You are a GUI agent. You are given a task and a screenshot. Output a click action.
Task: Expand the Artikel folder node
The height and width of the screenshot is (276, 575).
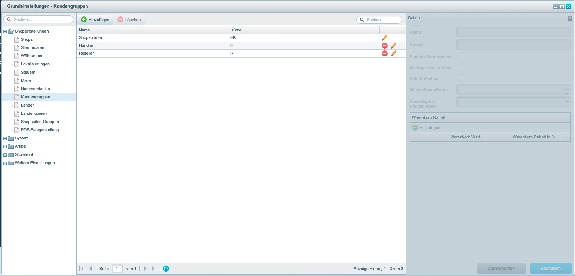click(5, 147)
